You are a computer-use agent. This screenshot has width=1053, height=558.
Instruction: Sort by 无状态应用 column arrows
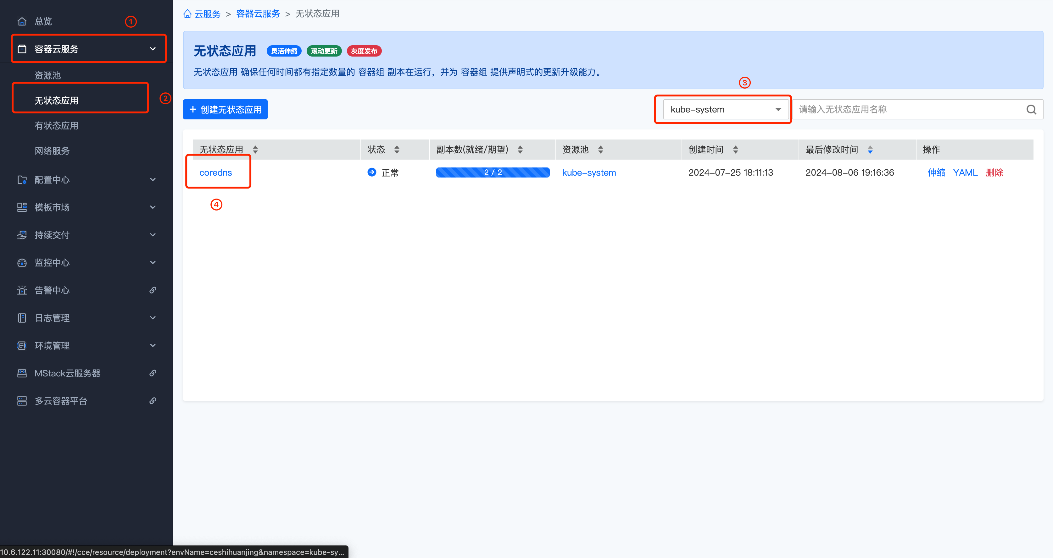tap(255, 150)
